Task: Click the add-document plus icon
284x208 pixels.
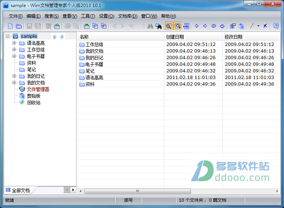Action: (95, 26)
